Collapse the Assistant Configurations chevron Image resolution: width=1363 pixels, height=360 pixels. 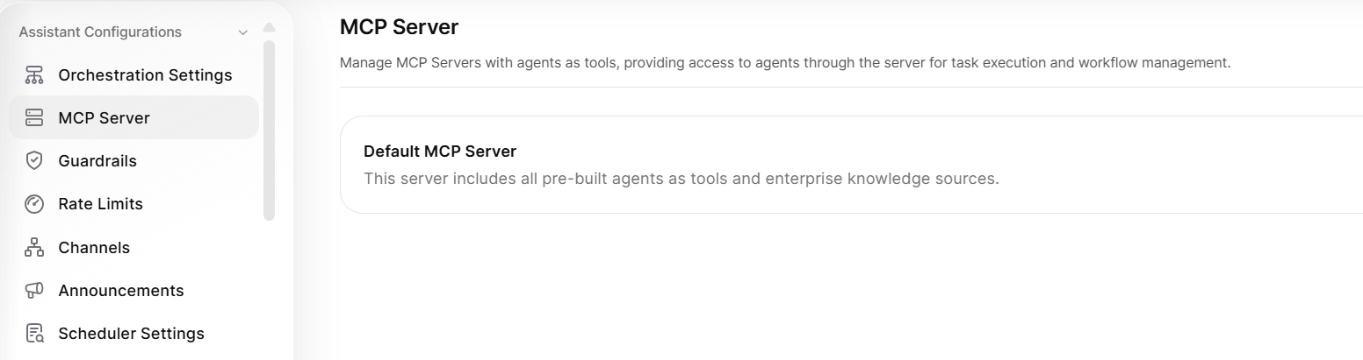coord(243,33)
